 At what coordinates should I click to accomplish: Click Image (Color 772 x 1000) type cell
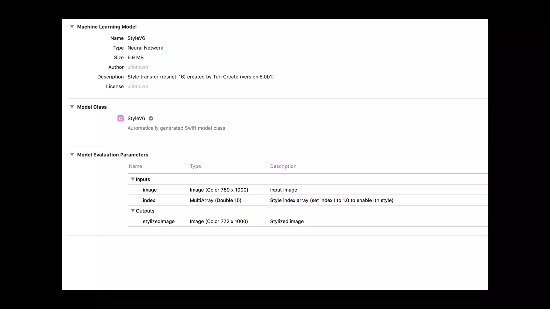click(x=219, y=222)
